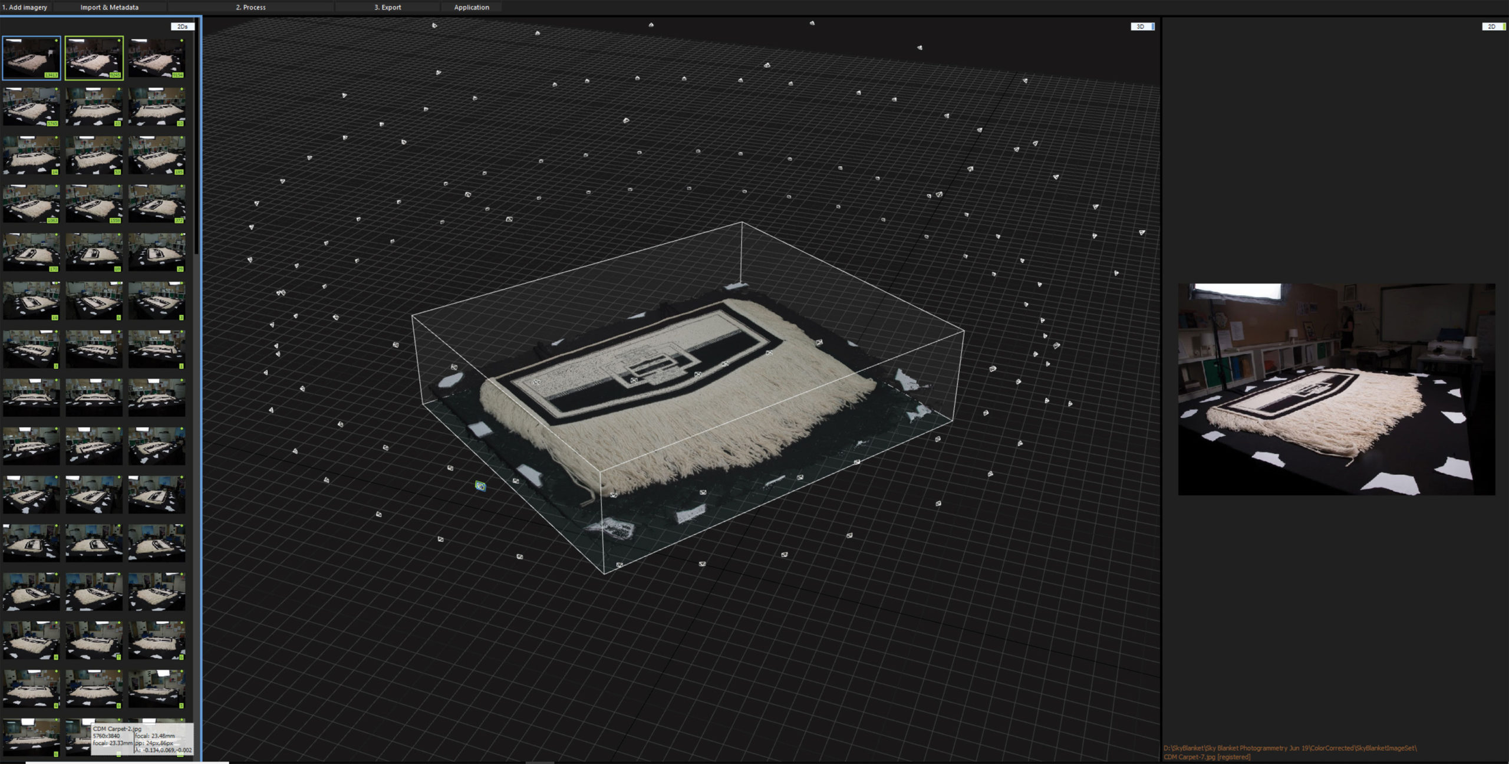Click the 13413 feature count badge
The image size is (1509, 764).
(52, 75)
